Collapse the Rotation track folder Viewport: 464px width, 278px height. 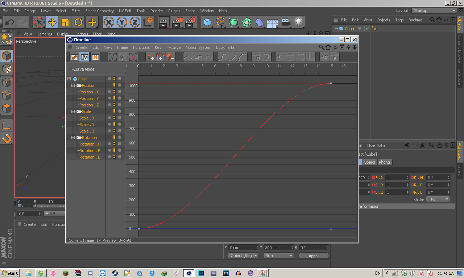[73, 138]
